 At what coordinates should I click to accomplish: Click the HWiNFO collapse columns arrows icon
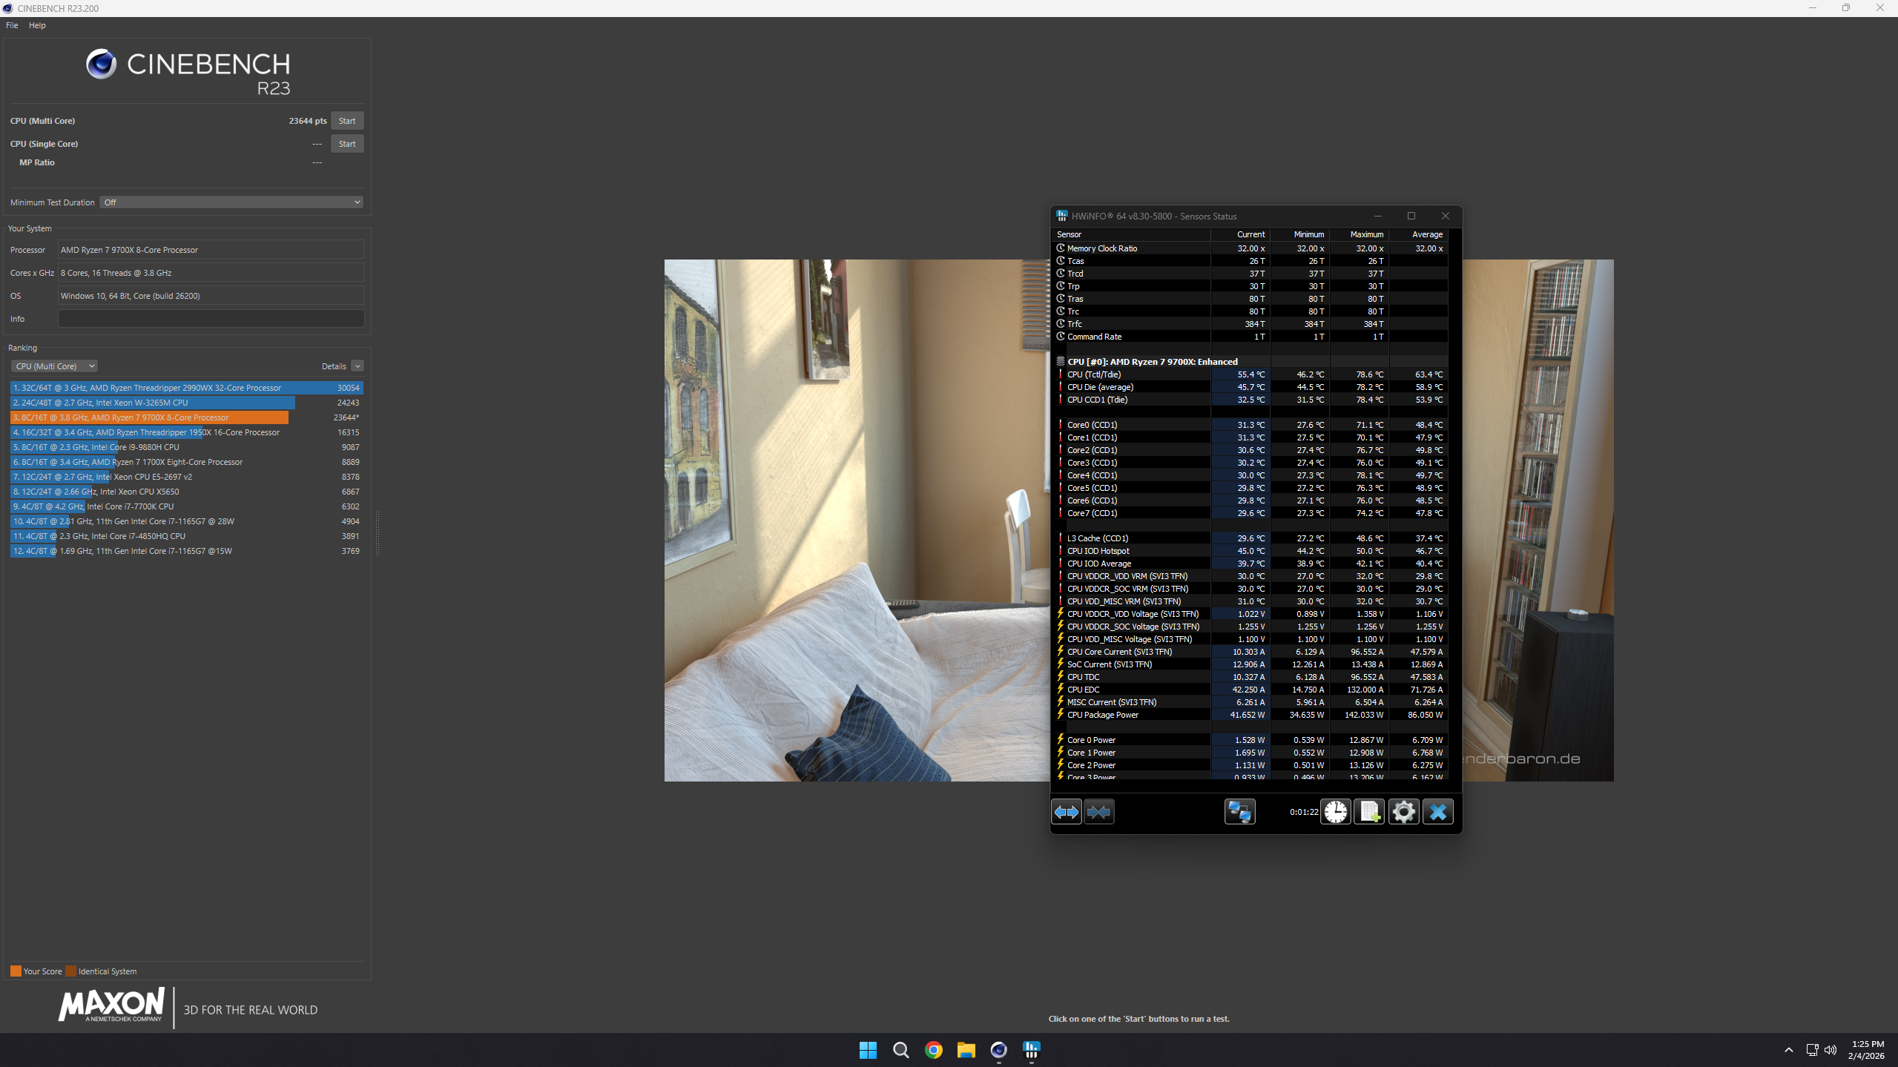click(x=1098, y=812)
